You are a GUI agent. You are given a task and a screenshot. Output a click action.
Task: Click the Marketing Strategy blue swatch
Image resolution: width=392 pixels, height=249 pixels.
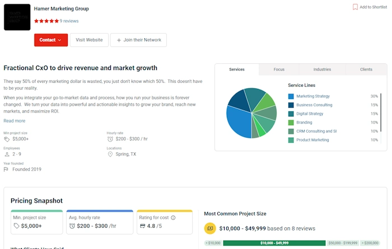(x=291, y=96)
